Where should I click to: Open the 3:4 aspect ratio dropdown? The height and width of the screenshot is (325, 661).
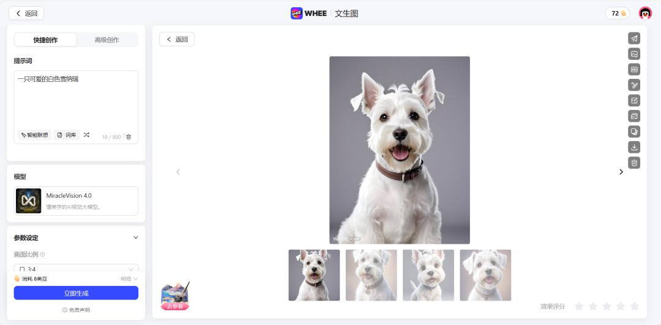click(x=76, y=269)
